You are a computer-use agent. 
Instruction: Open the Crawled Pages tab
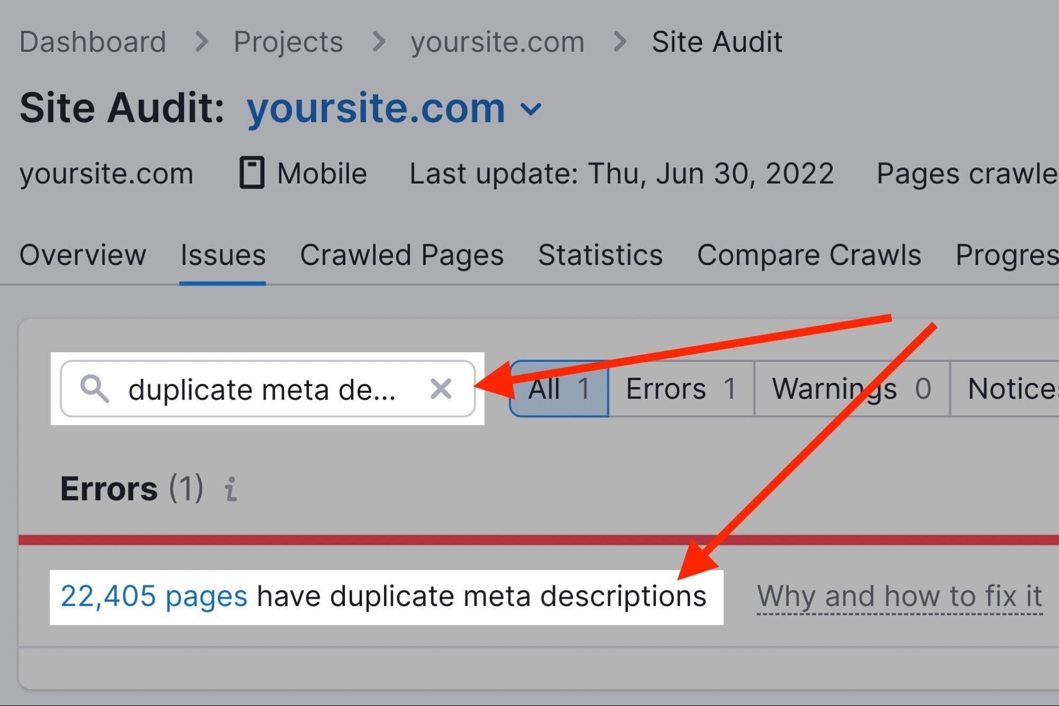[402, 255]
